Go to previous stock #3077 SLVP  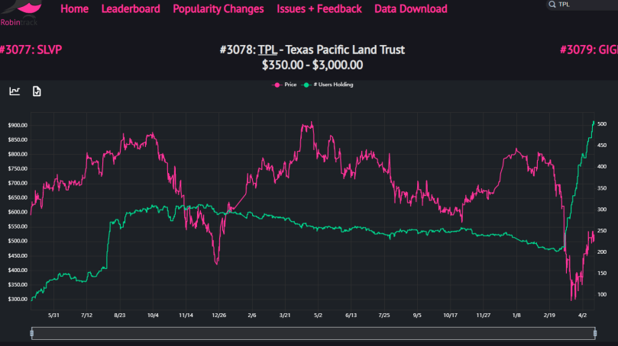click(x=31, y=50)
